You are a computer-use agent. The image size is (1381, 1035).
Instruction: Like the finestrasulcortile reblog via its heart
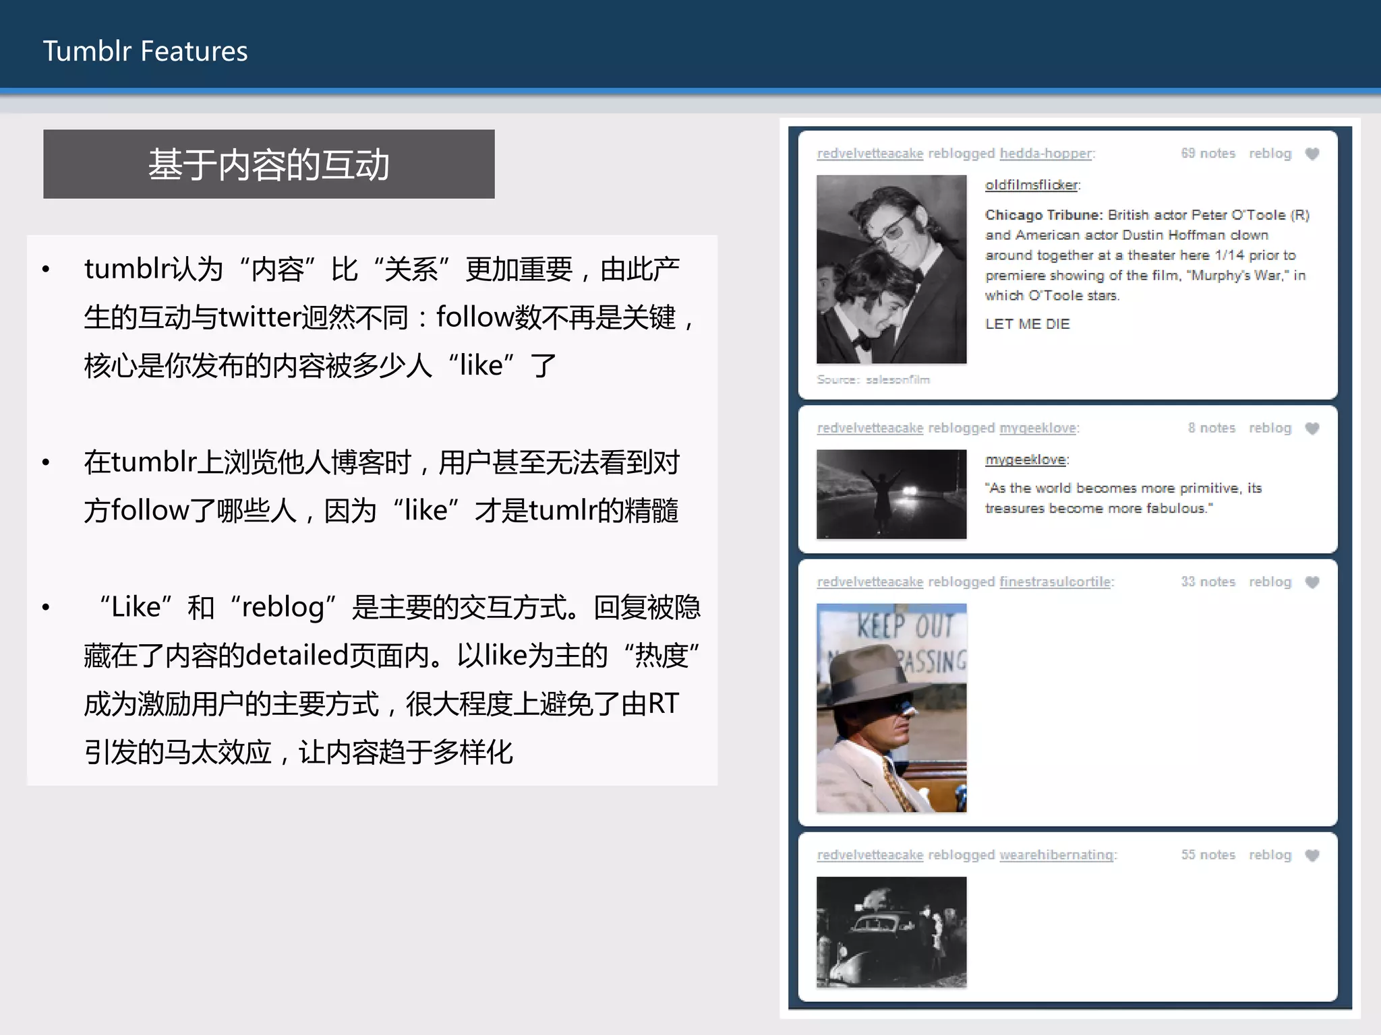click(x=1312, y=582)
